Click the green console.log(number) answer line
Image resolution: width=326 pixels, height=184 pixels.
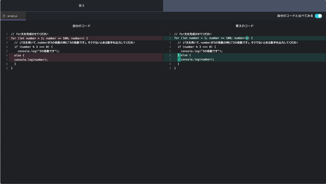click(197, 60)
